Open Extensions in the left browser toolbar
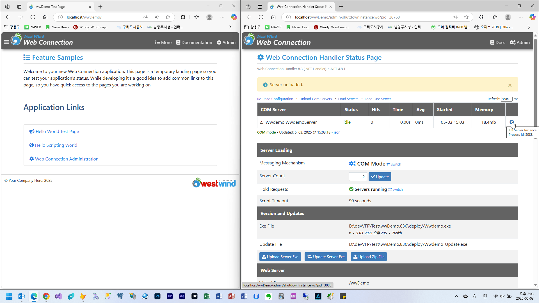 click(x=183, y=17)
